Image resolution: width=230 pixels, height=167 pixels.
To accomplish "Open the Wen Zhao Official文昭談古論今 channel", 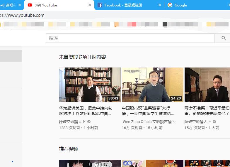I will click(149, 122).
